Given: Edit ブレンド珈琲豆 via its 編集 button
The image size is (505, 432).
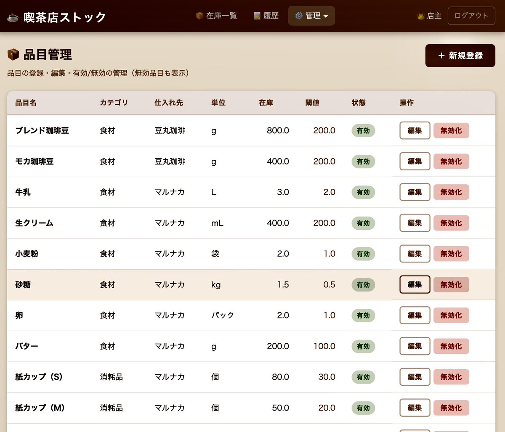Looking at the screenshot, I should click(415, 130).
